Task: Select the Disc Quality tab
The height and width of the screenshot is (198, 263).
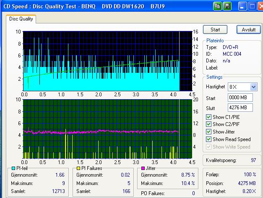Action: click(x=21, y=19)
